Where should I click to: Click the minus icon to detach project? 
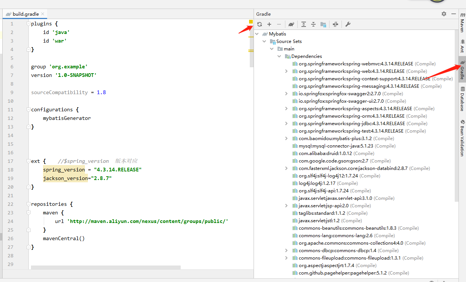click(x=279, y=24)
